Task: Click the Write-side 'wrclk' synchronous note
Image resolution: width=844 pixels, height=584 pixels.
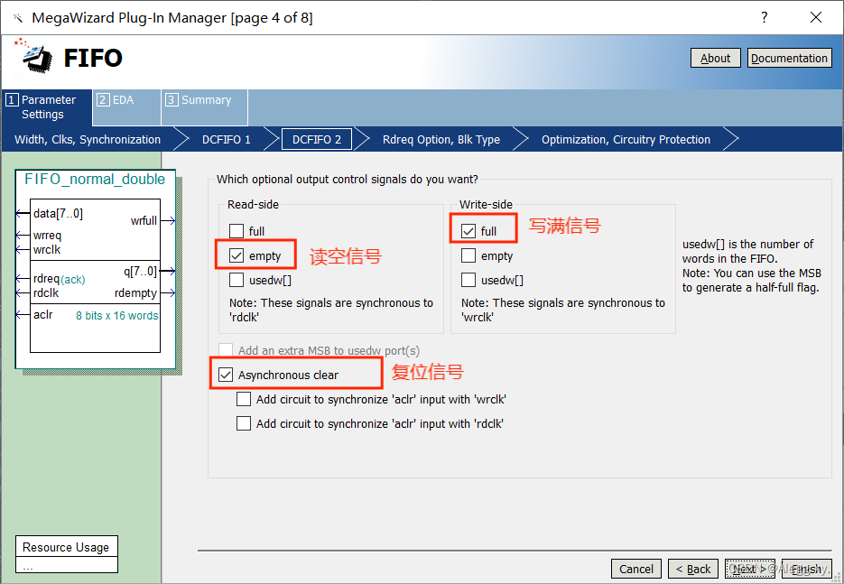Action: point(563,310)
